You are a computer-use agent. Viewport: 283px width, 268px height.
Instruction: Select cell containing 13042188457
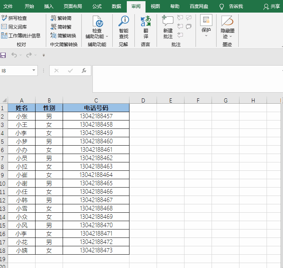[96, 116]
